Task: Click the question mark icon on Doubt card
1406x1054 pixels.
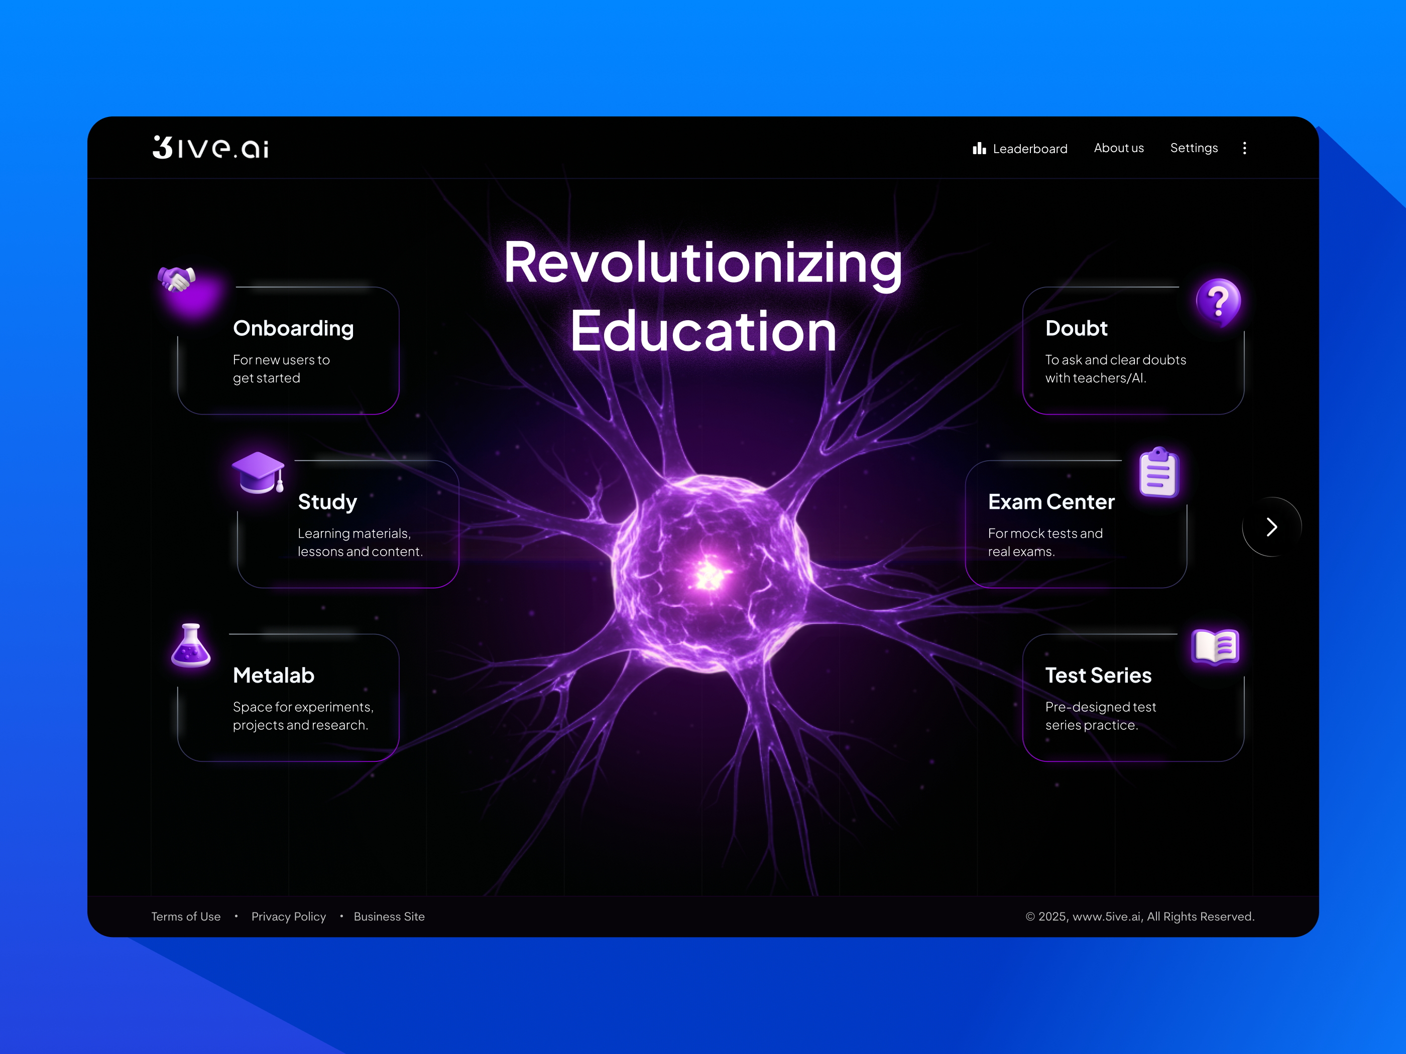Action: point(1219,302)
